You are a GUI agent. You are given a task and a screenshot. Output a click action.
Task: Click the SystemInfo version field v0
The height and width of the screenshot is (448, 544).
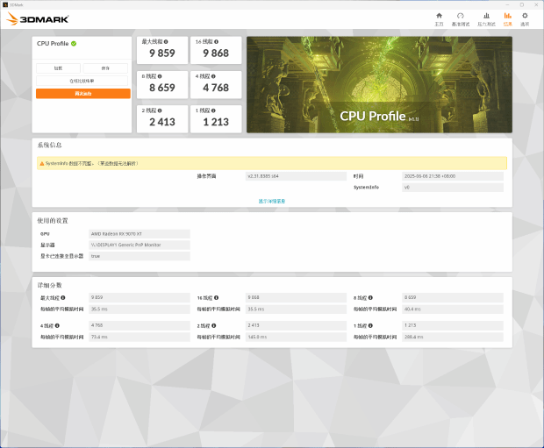[x=453, y=188]
